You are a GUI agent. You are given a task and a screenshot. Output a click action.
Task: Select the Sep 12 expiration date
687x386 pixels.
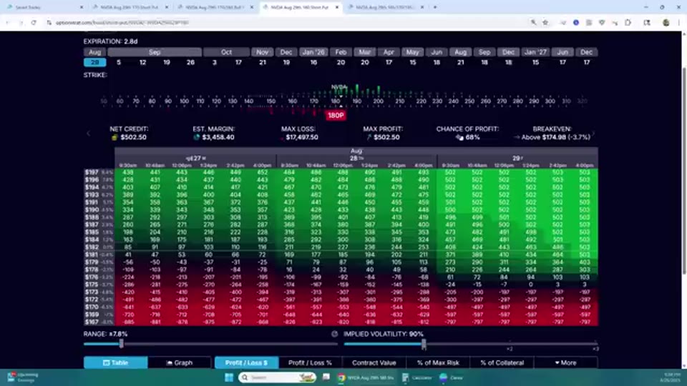[x=142, y=62]
